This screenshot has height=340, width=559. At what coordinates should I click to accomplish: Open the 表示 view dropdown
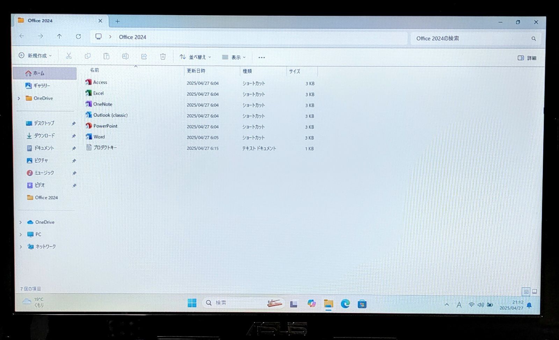coord(234,57)
